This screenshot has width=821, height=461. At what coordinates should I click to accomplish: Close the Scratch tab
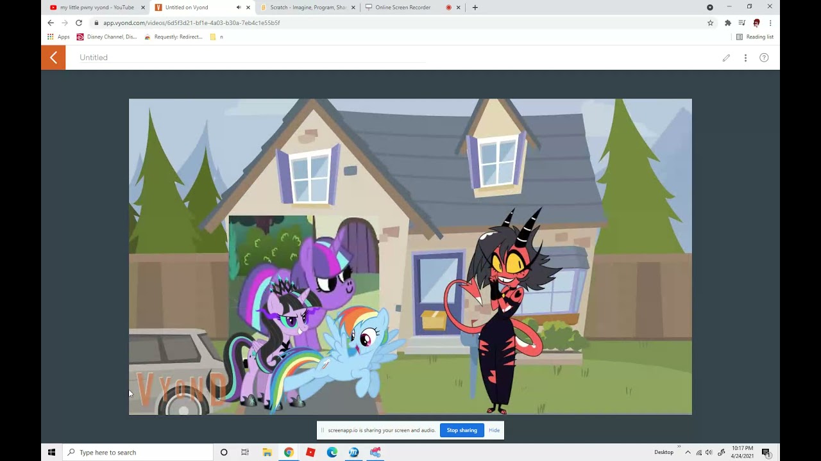coord(353,8)
